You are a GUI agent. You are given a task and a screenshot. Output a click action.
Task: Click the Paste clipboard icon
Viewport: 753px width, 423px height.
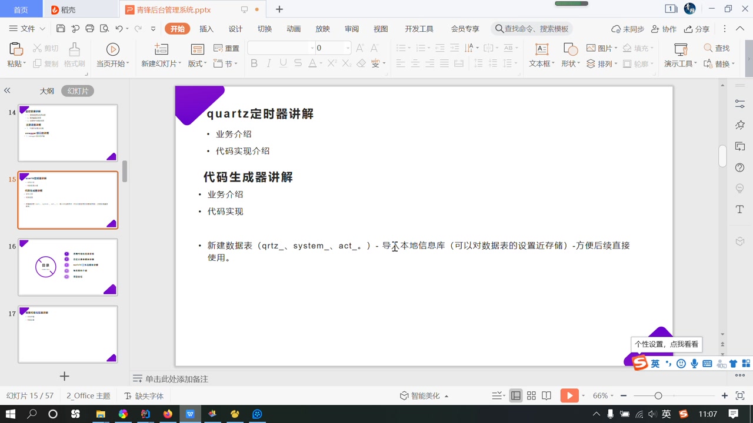coord(16,49)
